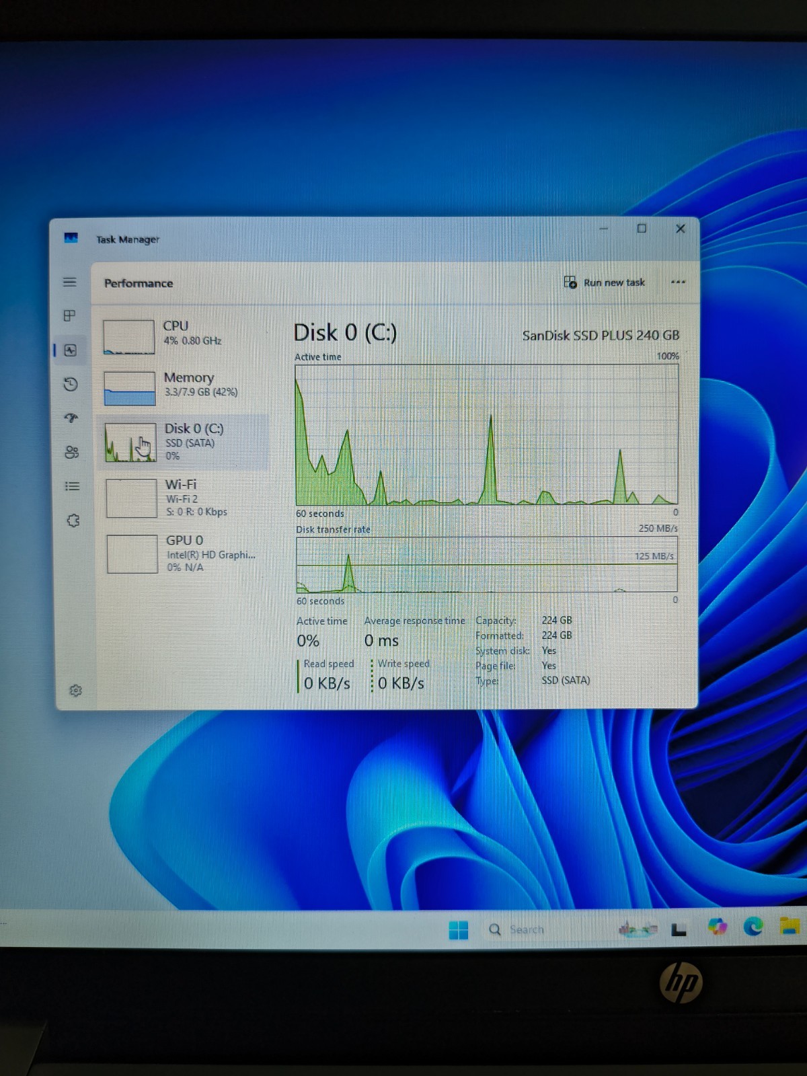Select the Memory performance entry
The image size is (807, 1076).
click(184, 387)
